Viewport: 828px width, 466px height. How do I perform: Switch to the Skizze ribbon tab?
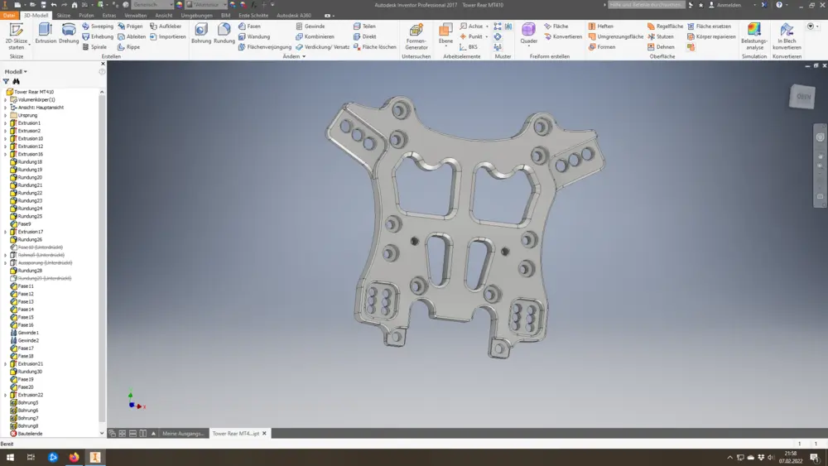tap(64, 15)
